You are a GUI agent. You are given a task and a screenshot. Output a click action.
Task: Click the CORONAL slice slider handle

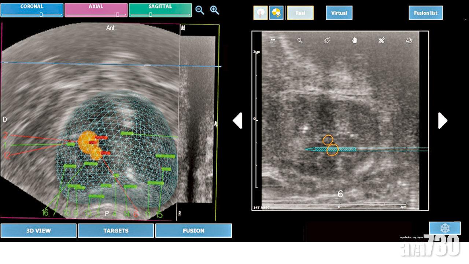[x=41, y=15]
